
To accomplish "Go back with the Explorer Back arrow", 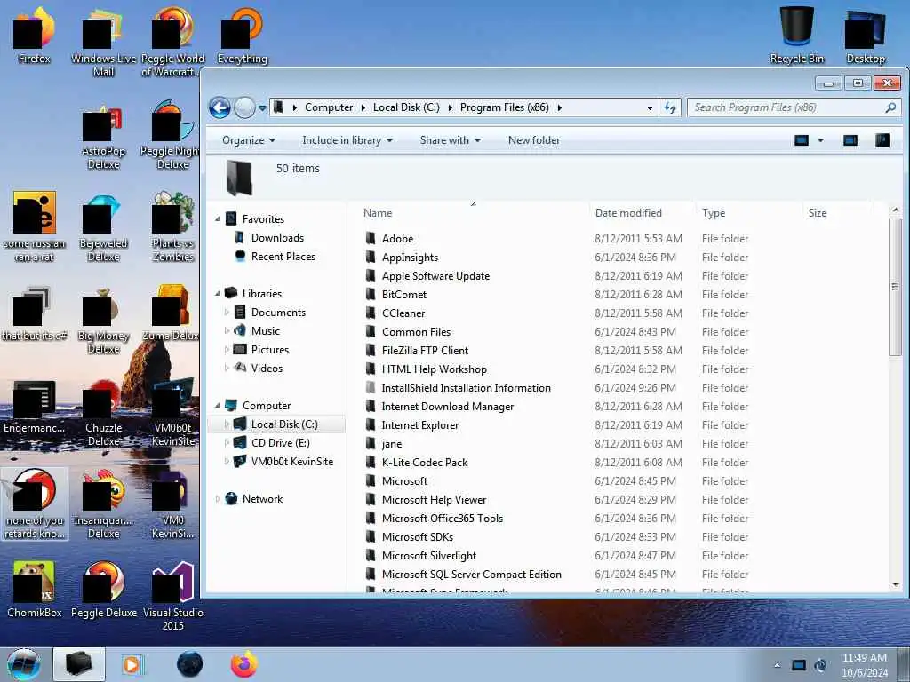I will (220, 107).
